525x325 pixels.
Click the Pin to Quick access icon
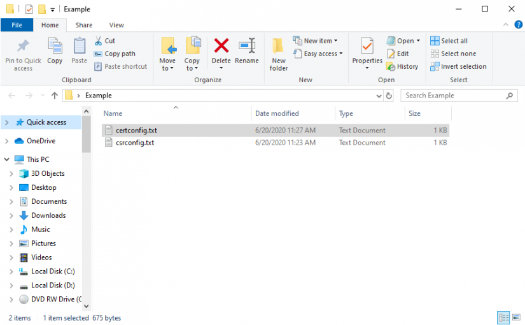tap(23, 47)
